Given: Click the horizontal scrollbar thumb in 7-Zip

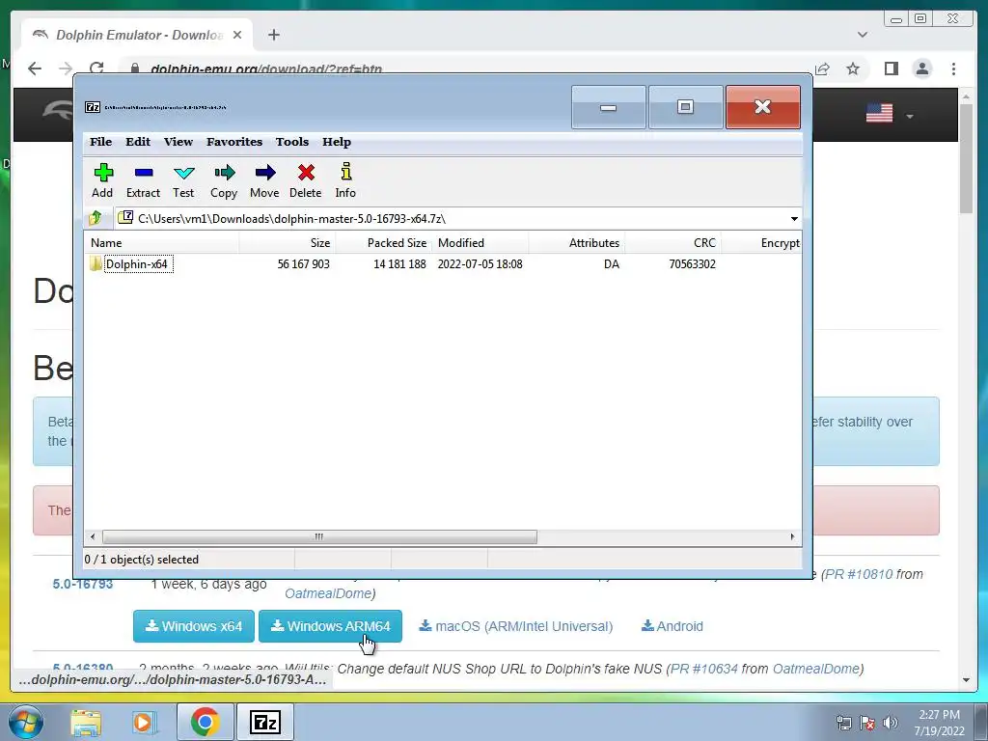Looking at the screenshot, I should click(x=319, y=536).
